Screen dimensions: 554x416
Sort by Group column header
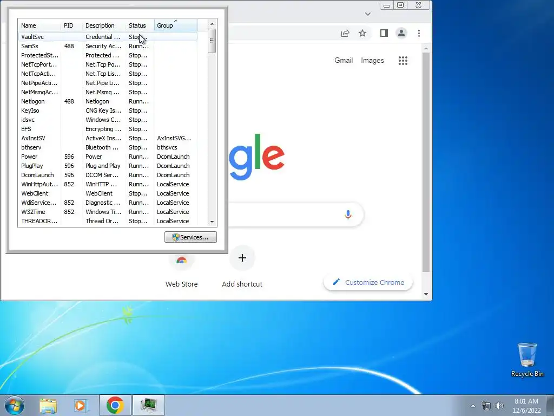point(176,25)
